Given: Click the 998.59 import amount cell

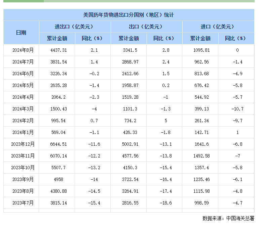Looking at the screenshot, I should point(201,203).
